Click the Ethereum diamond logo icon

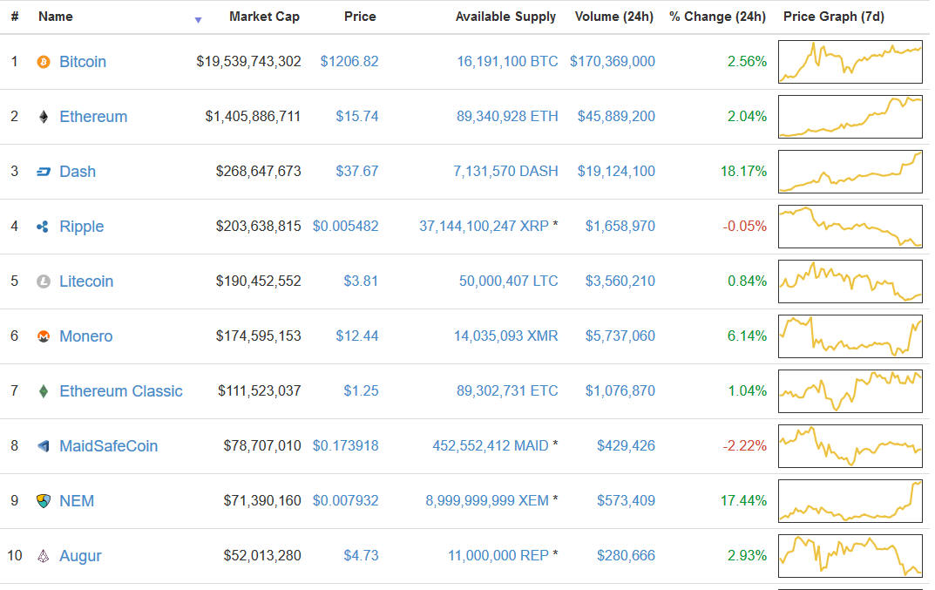click(44, 117)
